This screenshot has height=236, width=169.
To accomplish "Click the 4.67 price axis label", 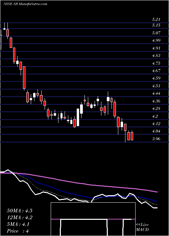I will 156,70.
